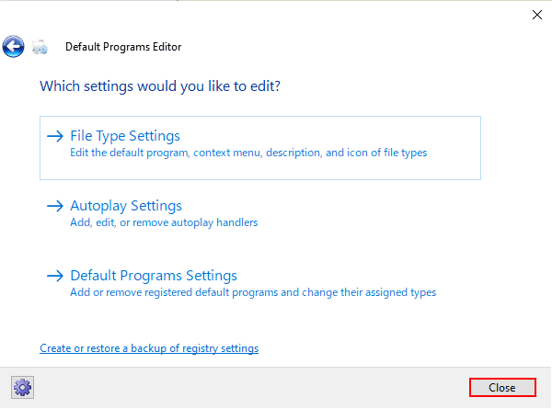Click the Default Programs Editor app icon
Screen dimensions: 552x409
[x=40, y=47]
